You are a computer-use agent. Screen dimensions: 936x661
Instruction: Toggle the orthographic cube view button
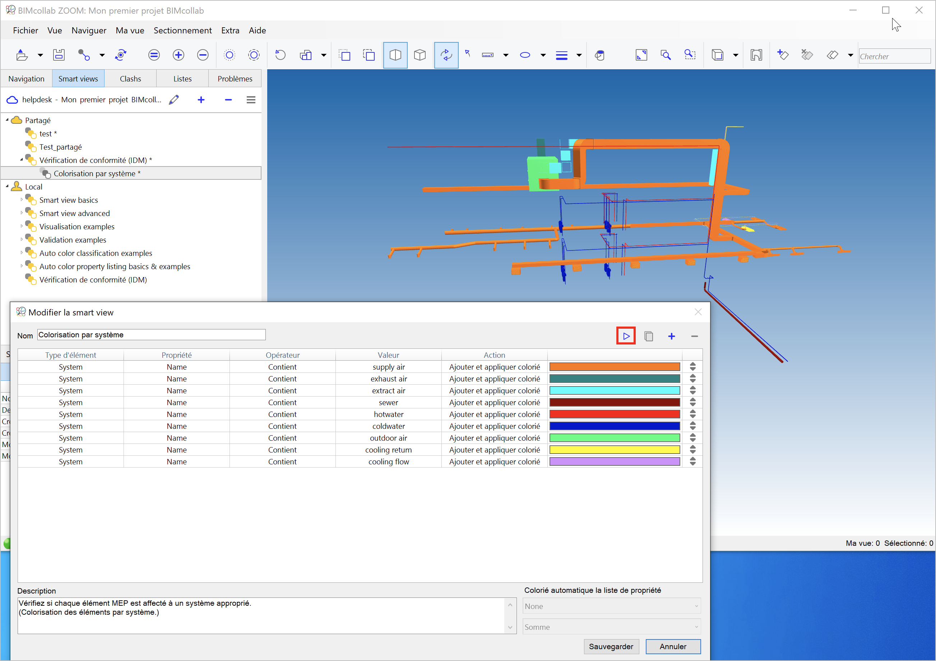click(420, 55)
